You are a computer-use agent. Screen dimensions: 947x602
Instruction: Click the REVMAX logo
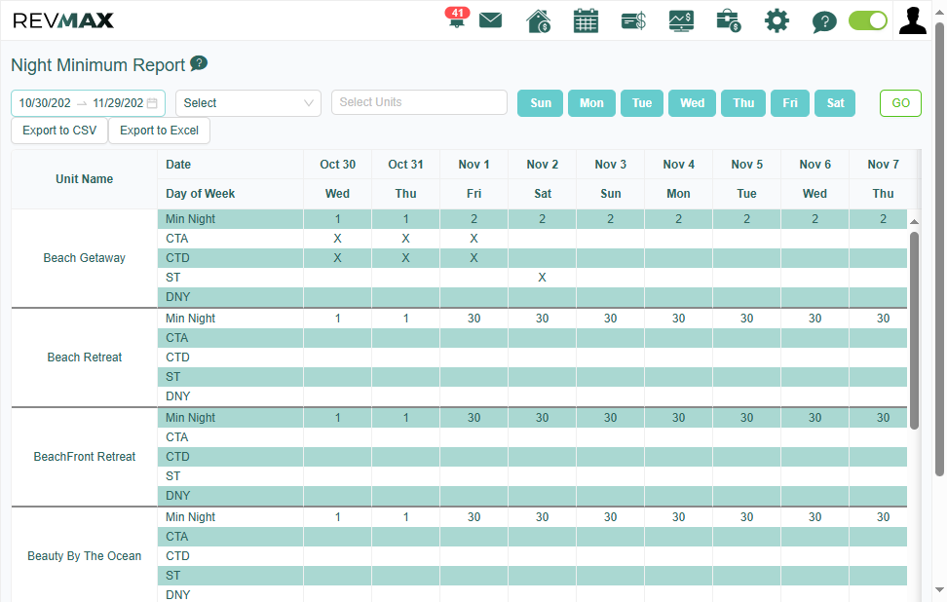point(62,20)
